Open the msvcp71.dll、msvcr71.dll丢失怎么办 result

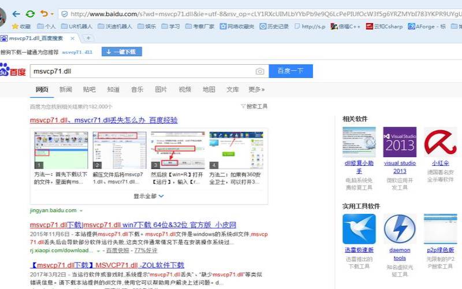tap(104, 120)
